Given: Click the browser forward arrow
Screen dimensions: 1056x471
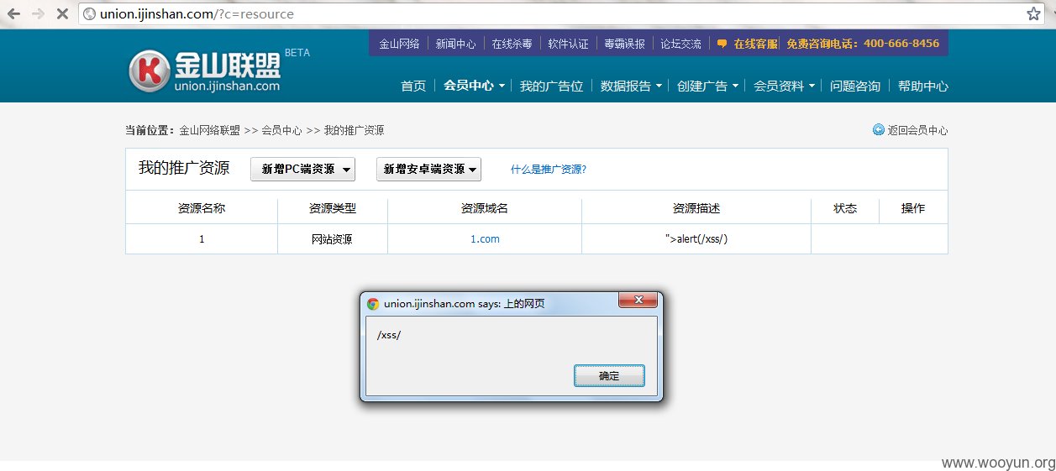Looking at the screenshot, I should coord(38,14).
